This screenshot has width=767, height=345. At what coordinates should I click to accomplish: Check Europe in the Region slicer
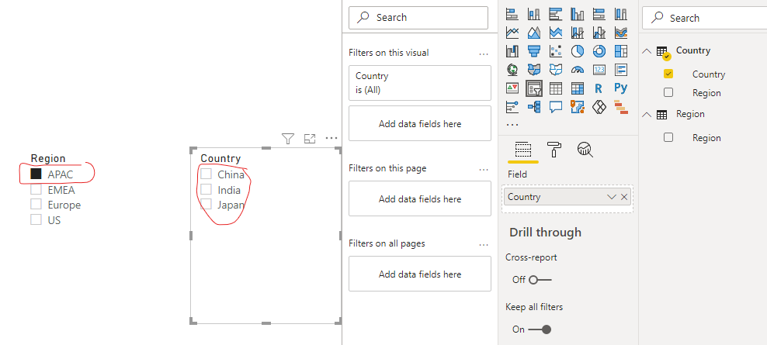[36, 204]
